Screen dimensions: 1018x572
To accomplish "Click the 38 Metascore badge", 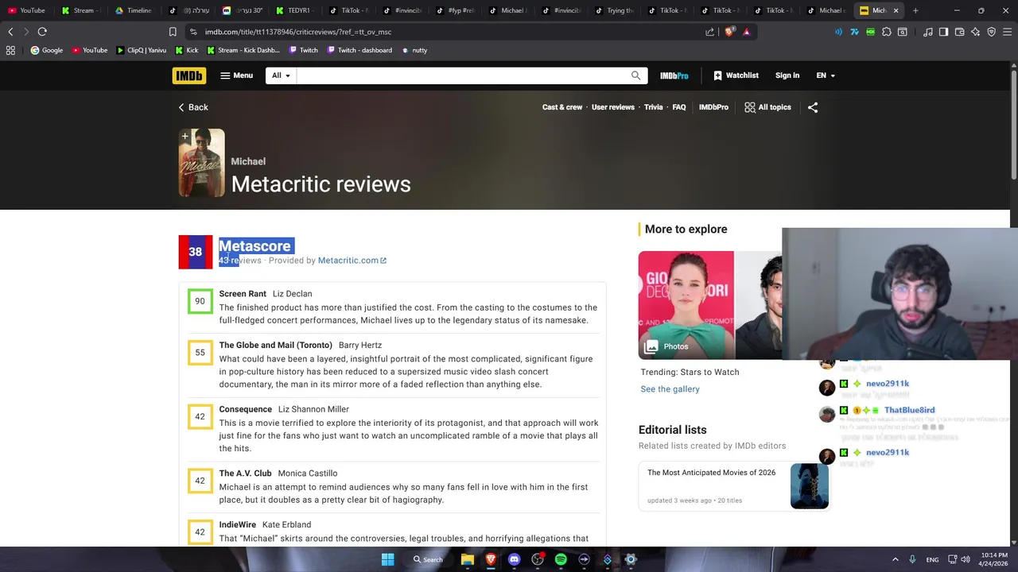I will coord(196,252).
